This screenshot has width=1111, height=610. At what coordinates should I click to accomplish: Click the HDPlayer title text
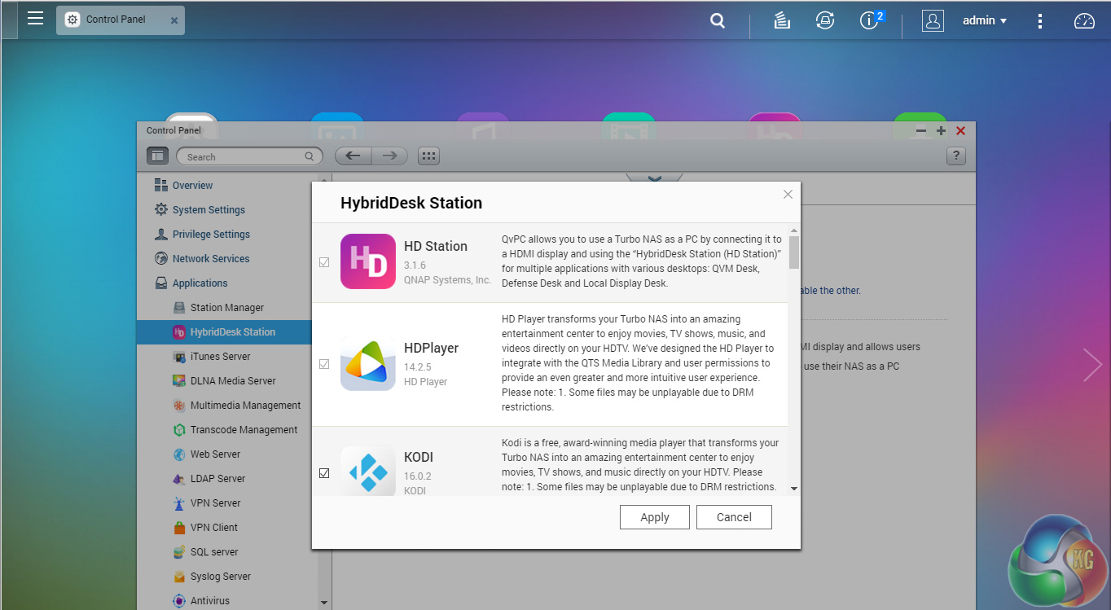click(432, 348)
